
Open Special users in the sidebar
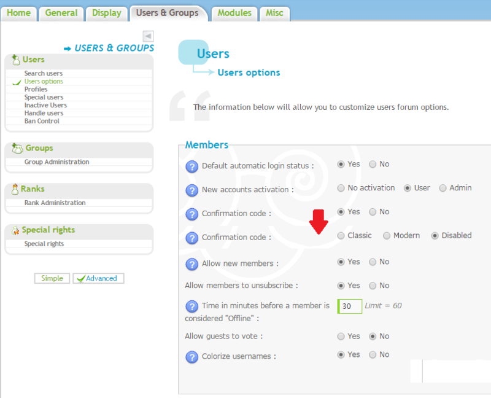pyautogui.click(x=44, y=98)
